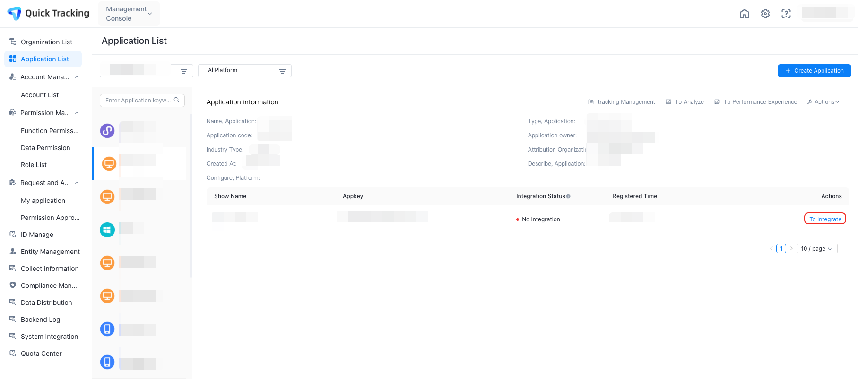Click To Performance Experience link

755,102
